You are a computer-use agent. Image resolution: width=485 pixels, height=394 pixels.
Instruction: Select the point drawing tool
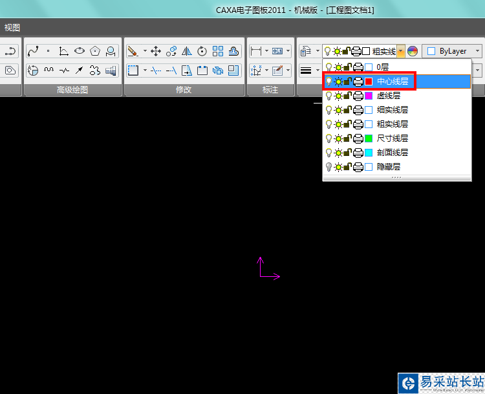point(48,51)
